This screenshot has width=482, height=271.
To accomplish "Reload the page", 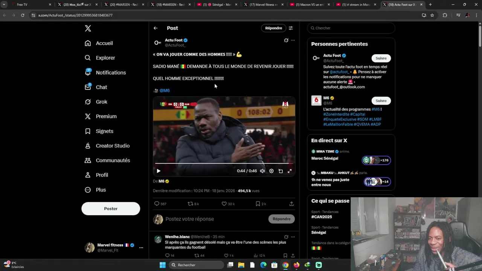I will 23,15.
